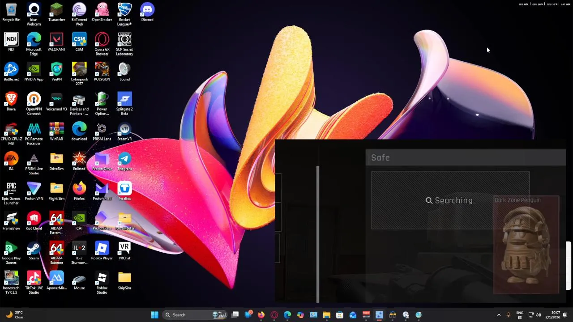Open the Google Play Games desktop icon
This screenshot has height=322, width=573.
tap(11, 254)
